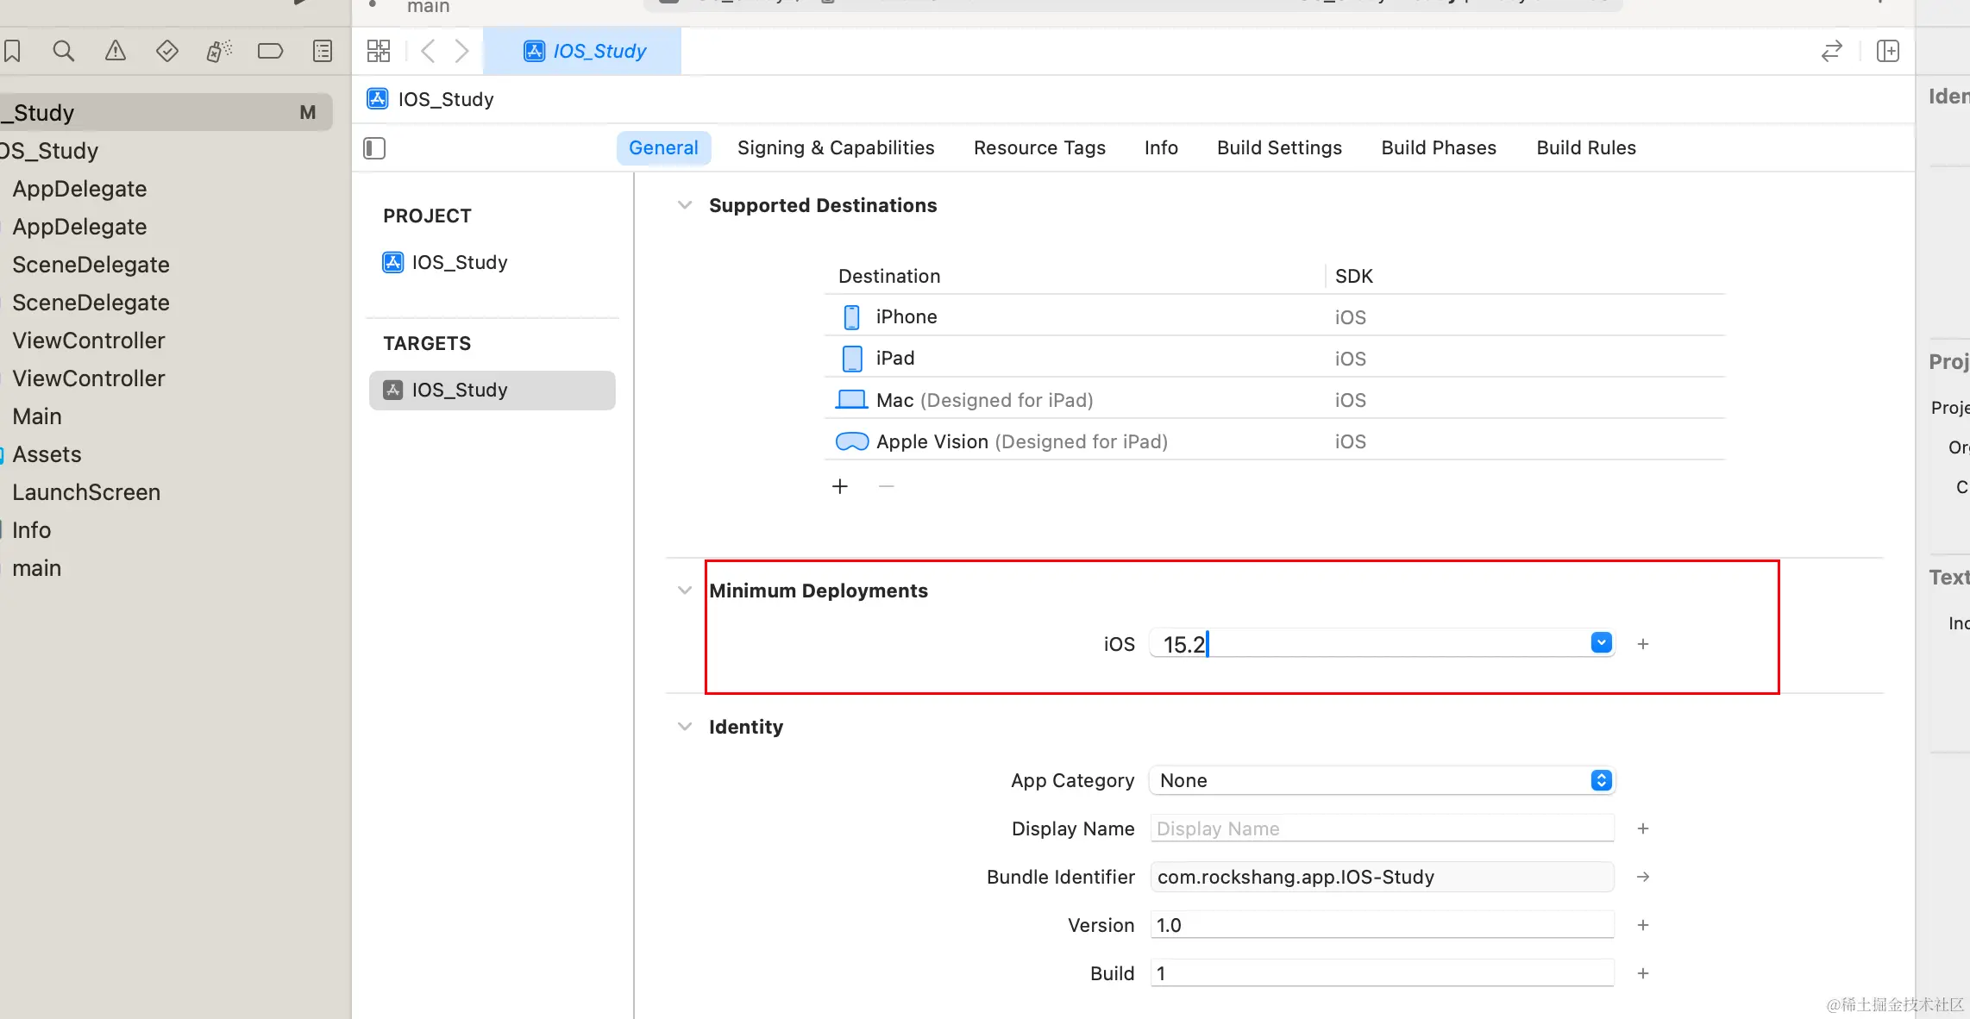Open the Report navigator list icon
1970x1019 pixels.
pos(323,52)
